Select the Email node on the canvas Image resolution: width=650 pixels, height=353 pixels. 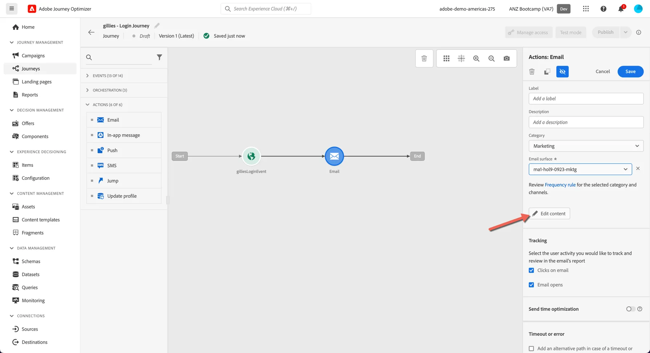[334, 156]
